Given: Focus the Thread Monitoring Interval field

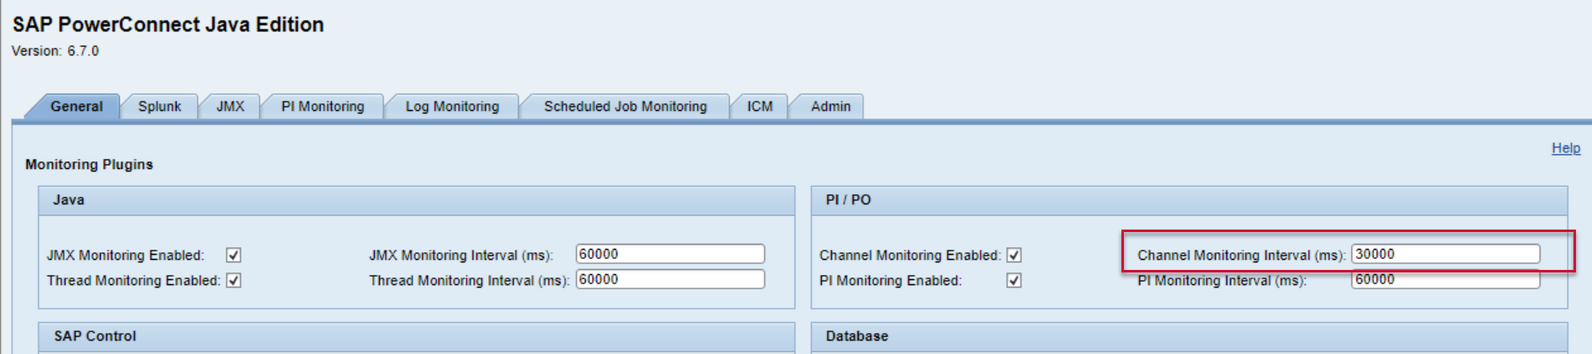Looking at the screenshot, I should [669, 279].
